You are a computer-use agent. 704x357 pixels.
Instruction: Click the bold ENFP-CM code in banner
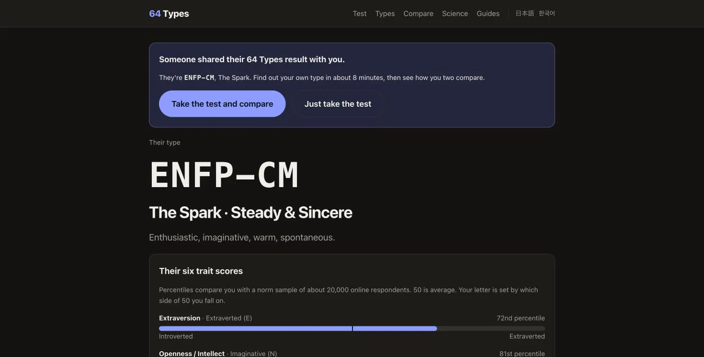click(199, 78)
